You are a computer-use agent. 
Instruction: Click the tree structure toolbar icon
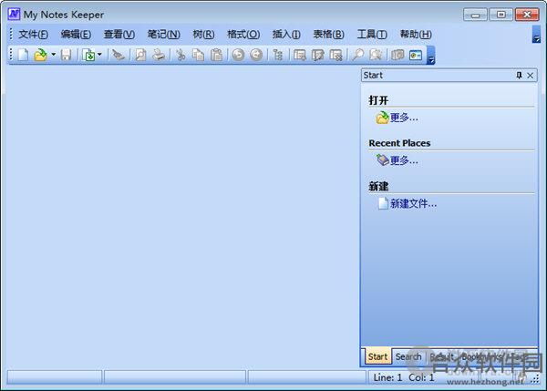(x=278, y=55)
